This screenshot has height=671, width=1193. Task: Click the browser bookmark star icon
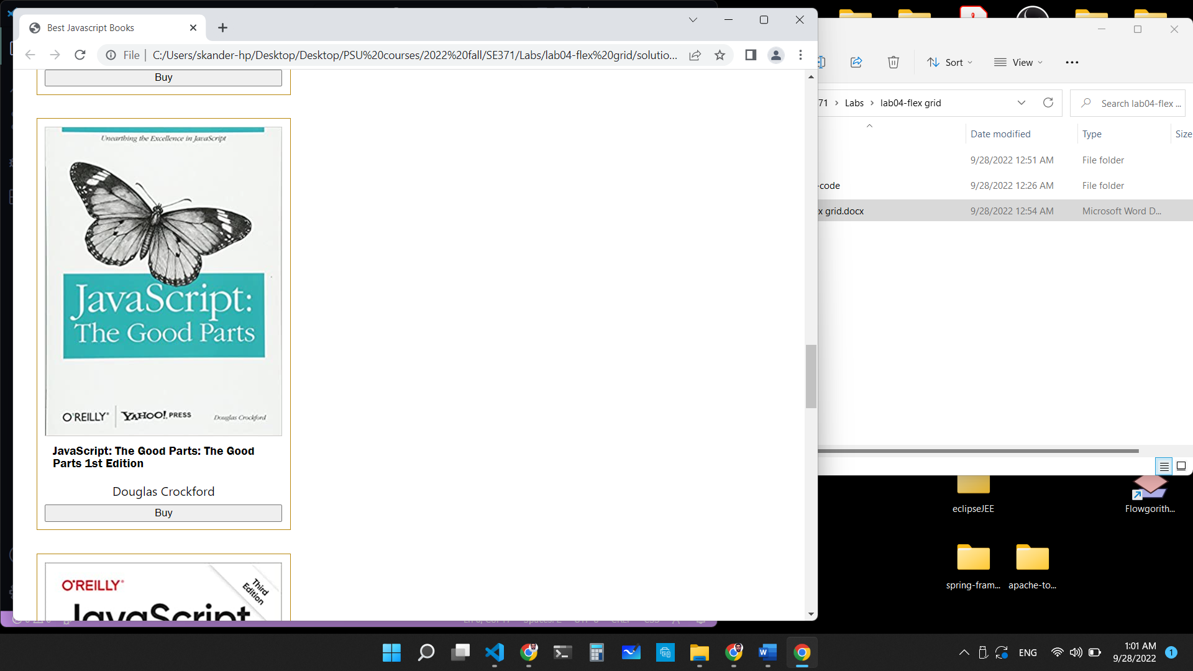720,55
